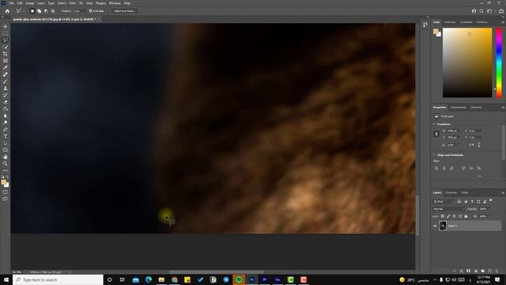Switch to the Channels tab
The image size is (506, 285).
pos(451,192)
